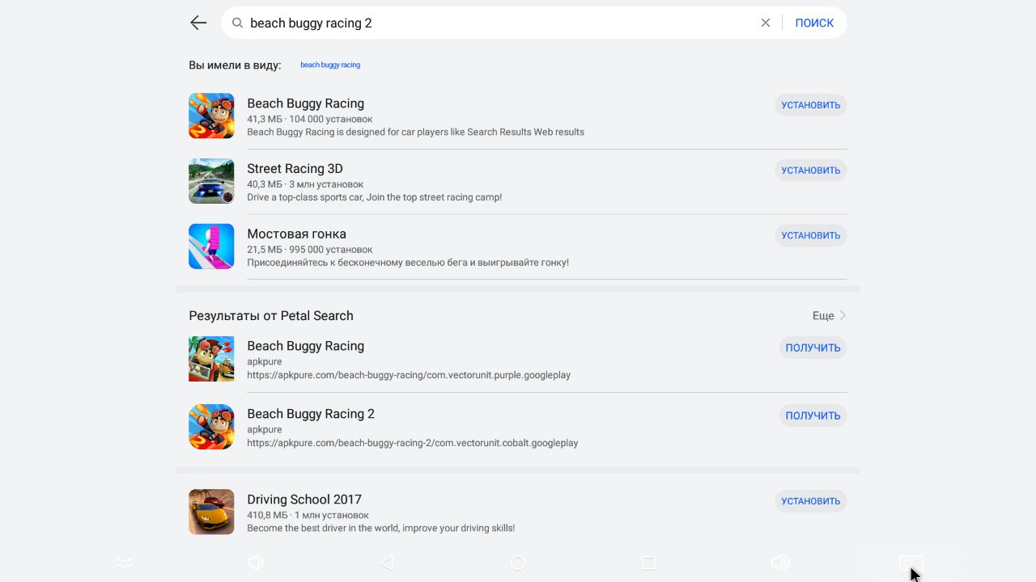1036x582 pixels.
Task: Open the apkpure Beach Buggy Racing icon
Action: (x=211, y=359)
